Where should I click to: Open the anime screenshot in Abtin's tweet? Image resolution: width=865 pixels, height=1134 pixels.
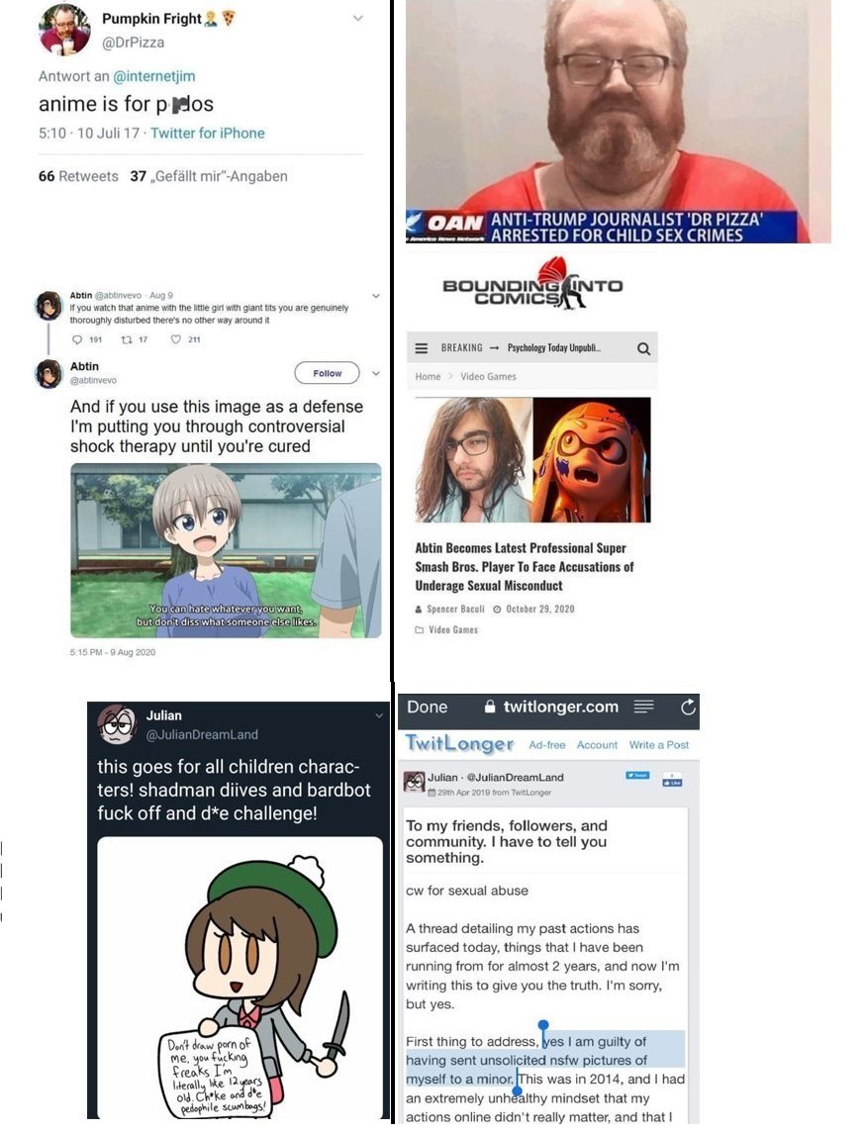pyautogui.click(x=226, y=550)
